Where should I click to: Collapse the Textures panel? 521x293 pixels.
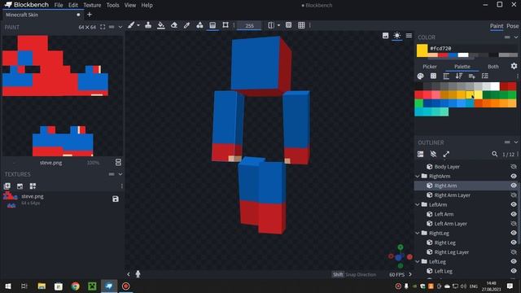pos(120,174)
